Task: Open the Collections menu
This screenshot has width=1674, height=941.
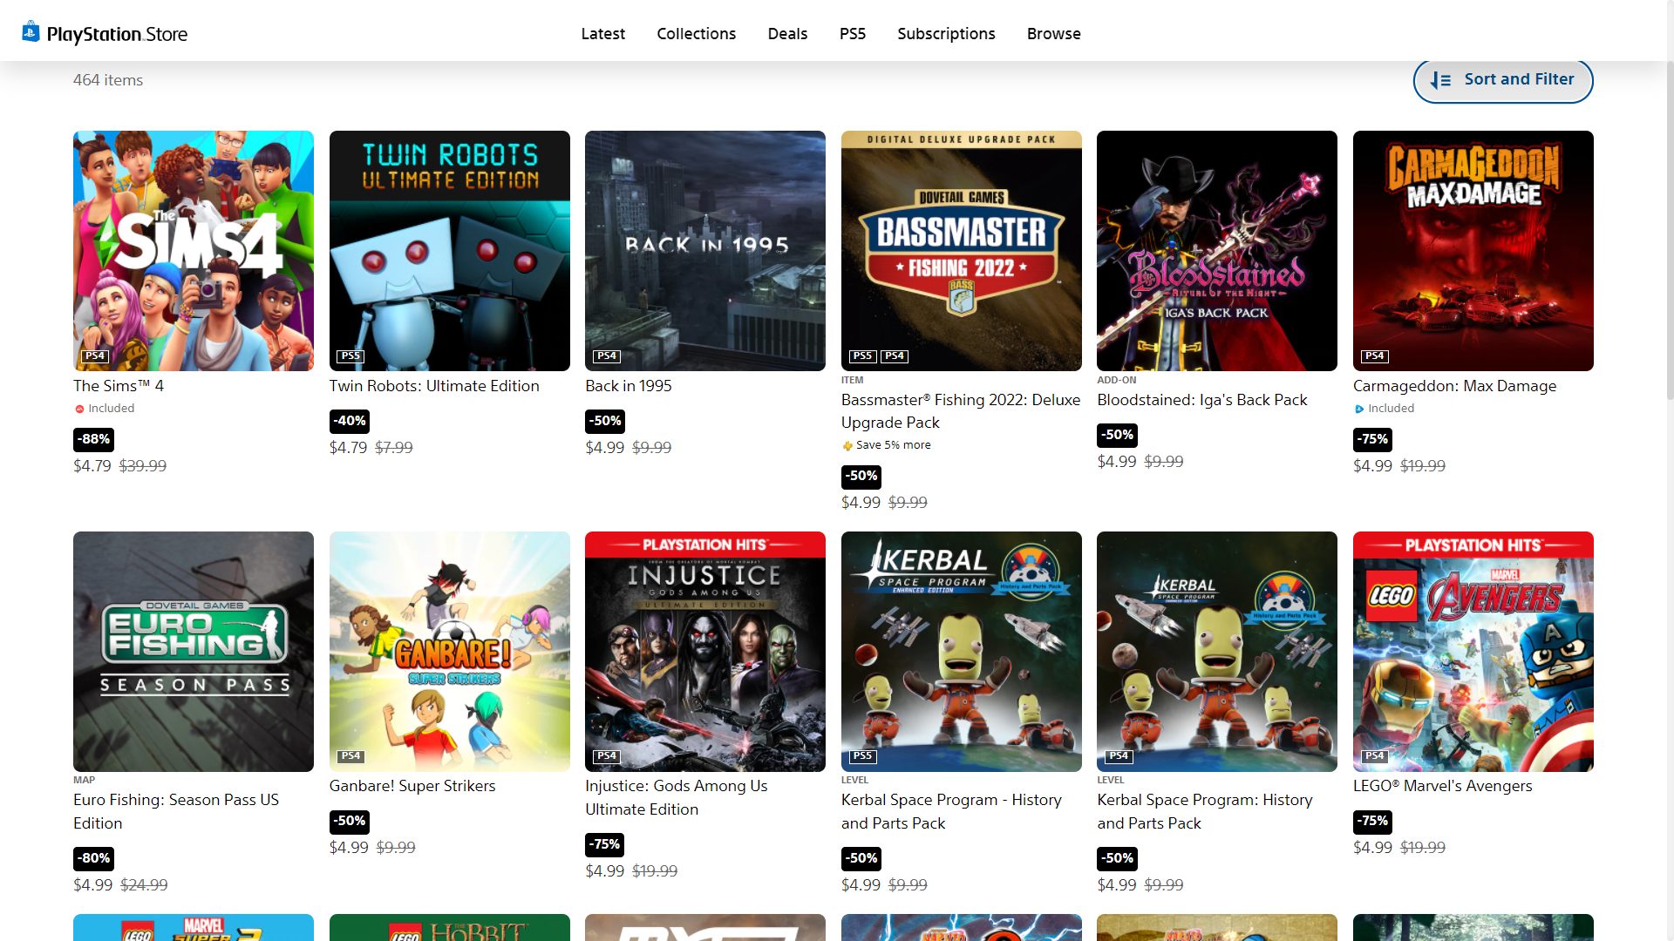Action: (696, 33)
